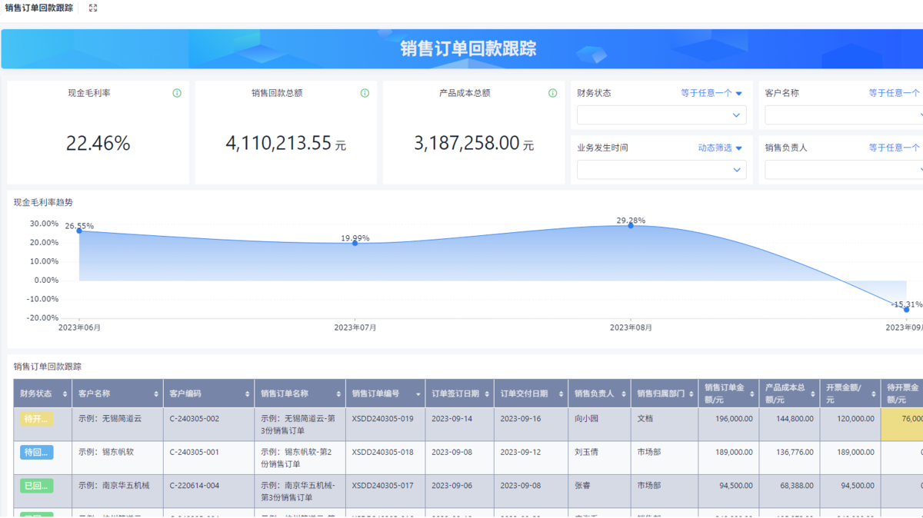
Task: Click the 客户名称 filter input field
Action: [x=842, y=115]
